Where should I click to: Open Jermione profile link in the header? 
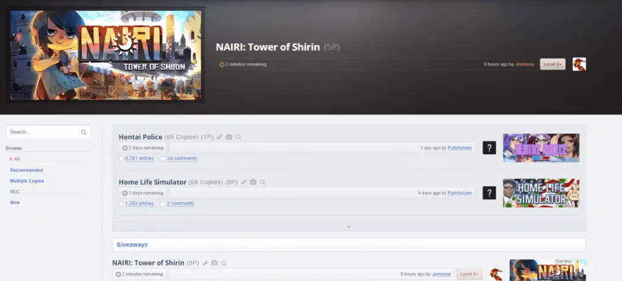524,64
